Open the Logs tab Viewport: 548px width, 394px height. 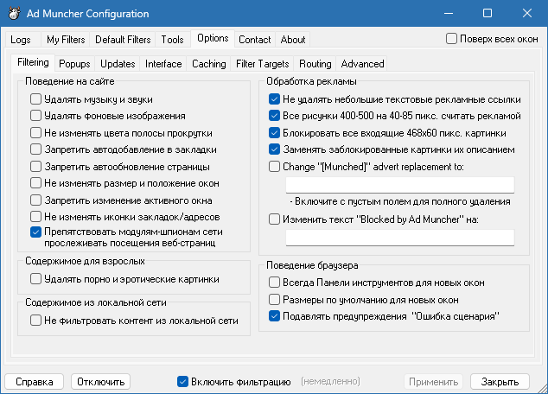click(23, 40)
